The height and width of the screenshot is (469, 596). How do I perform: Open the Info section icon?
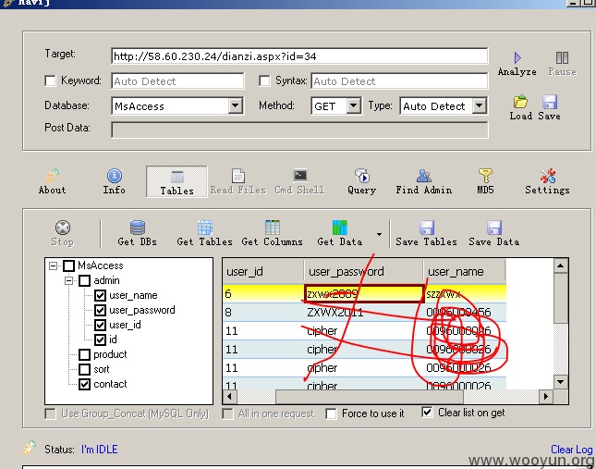coord(115,176)
